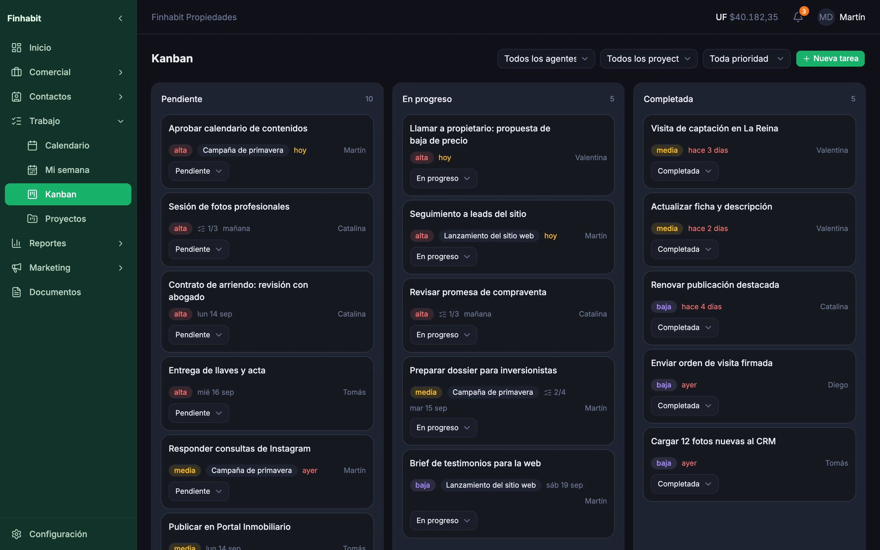Screen dimensions: 880x550
Task: Click the baja badge on Cargar 12 fotos
Action: 663,463
